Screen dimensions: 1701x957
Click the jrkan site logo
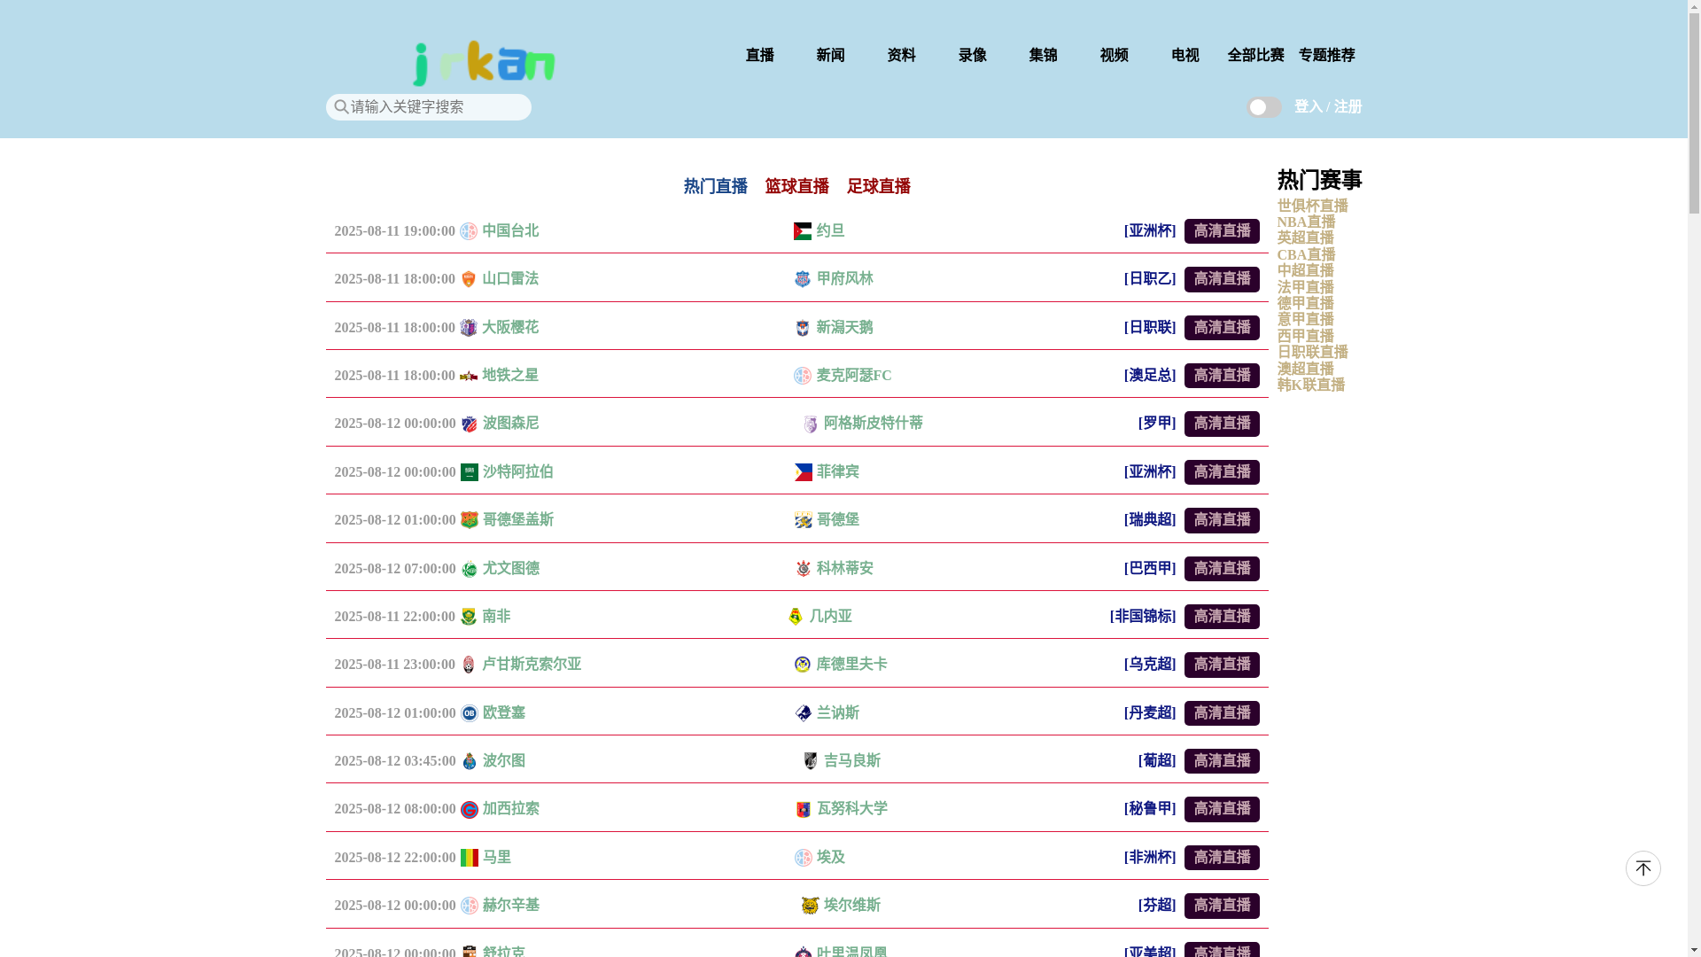[484, 63]
